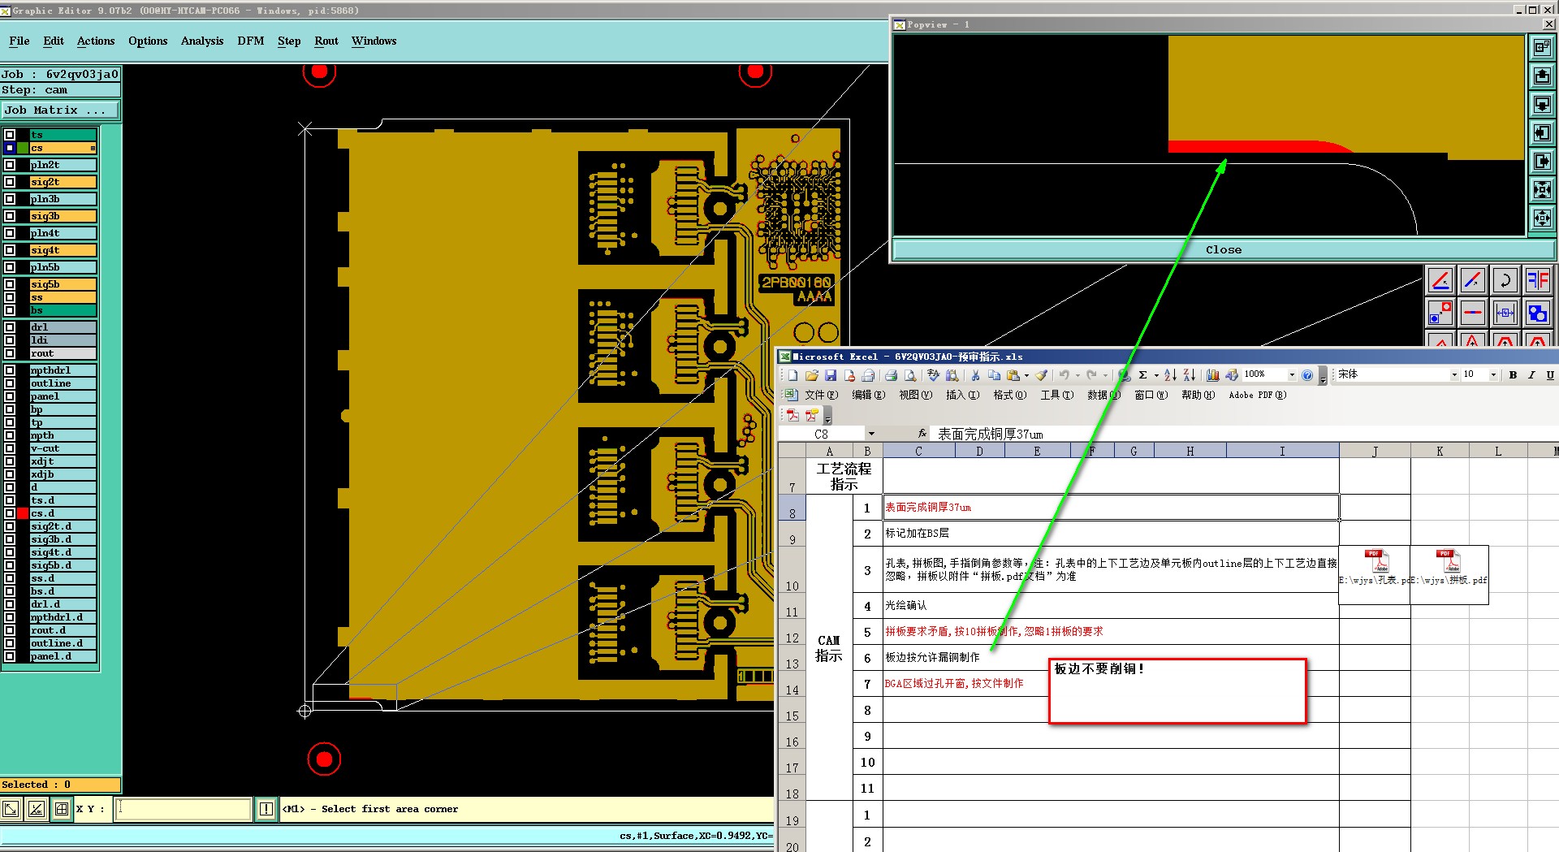Screen dimensions: 1559x852
Task: Click the Excel Print icon
Action: click(x=891, y=375)
